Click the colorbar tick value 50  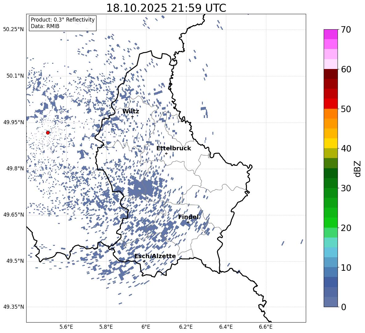click(x=346, y=109)
